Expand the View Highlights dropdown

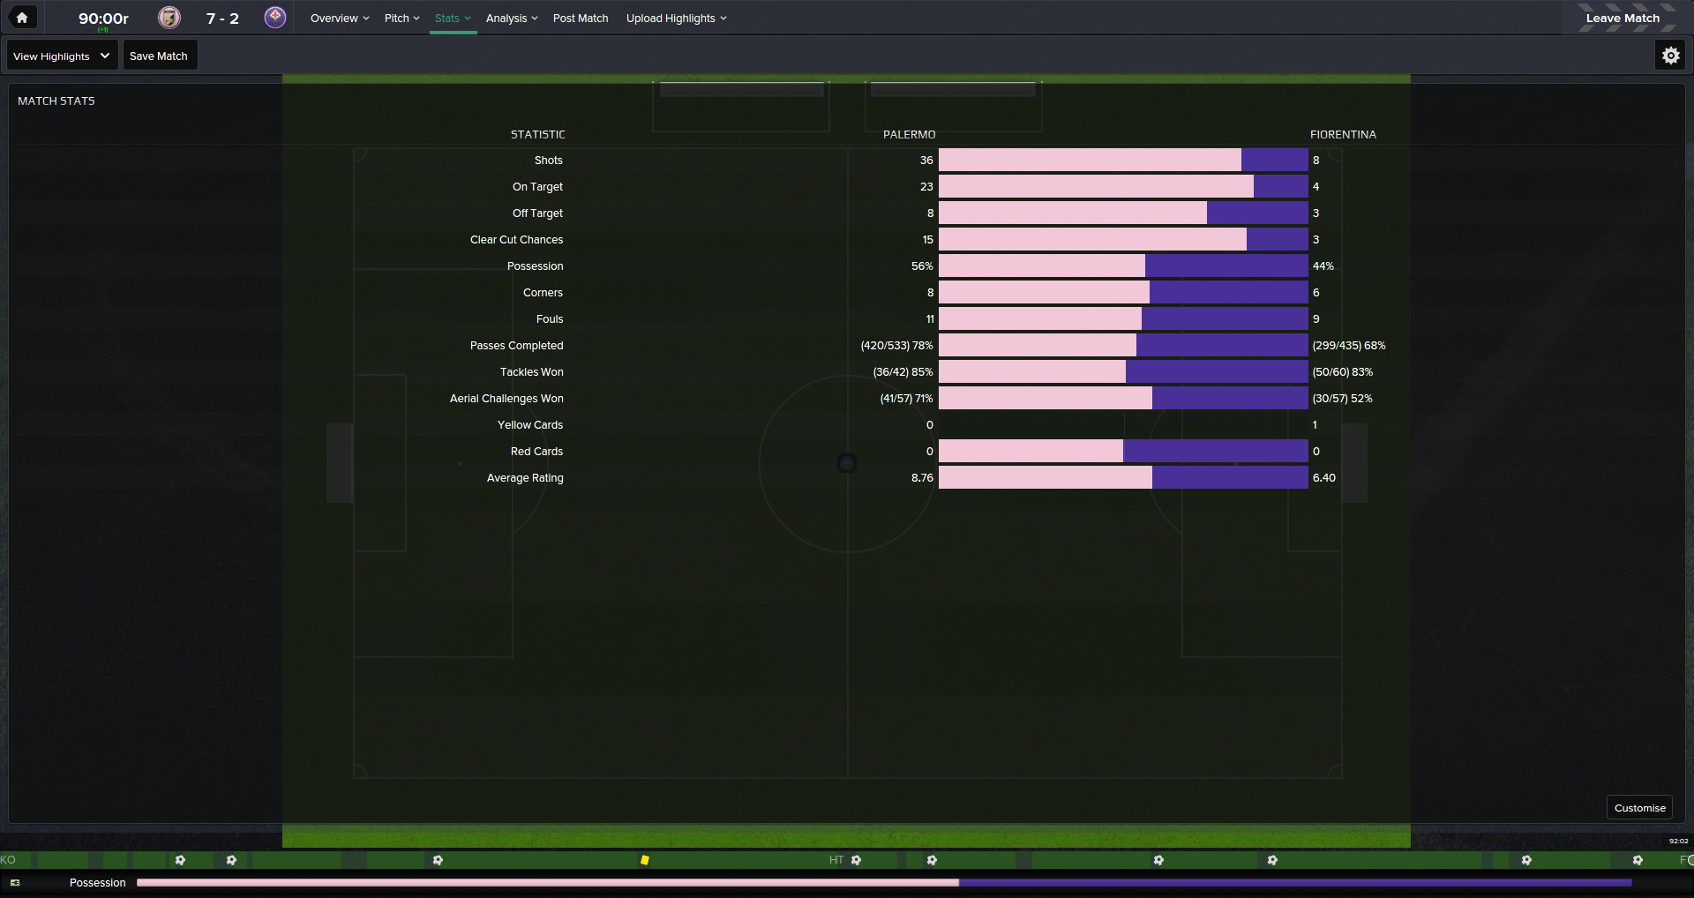point(62,56)
